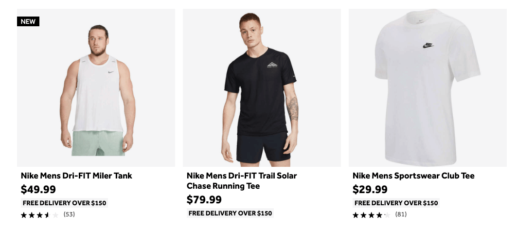This screenshot has width=517, height=232.
Task: Click the free delivery badge under the $79.99 price
Action: (x=230, y=213)
